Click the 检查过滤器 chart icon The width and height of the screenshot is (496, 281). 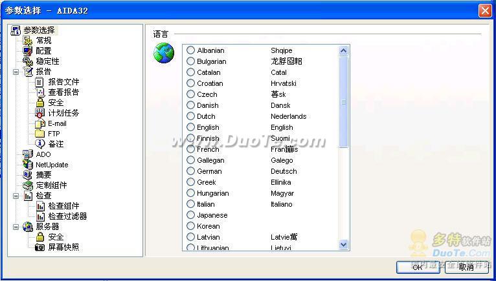click(40, 216)
